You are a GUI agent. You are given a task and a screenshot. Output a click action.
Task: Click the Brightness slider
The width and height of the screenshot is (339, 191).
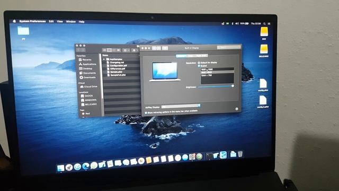(x=216, y=86)
